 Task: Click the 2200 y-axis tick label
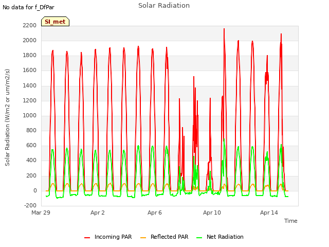[30, 25]
